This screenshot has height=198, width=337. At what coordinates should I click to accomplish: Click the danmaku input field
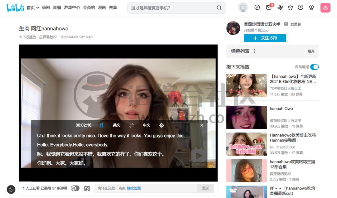pos(145,188)
